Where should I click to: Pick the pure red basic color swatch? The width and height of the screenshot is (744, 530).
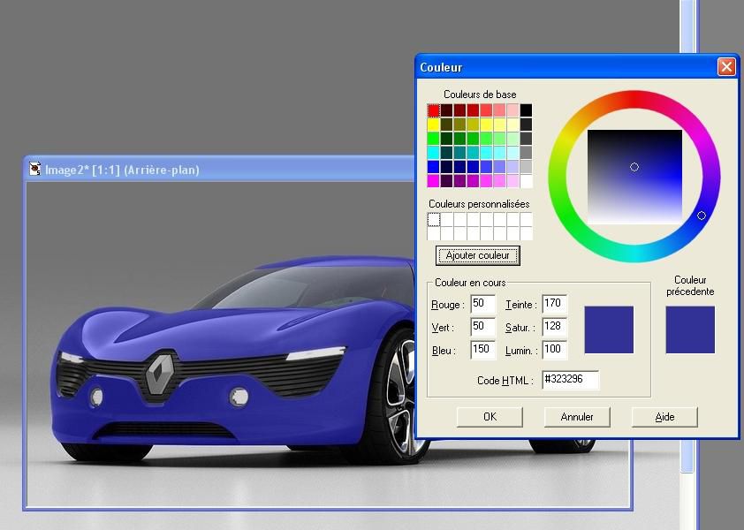(x=434, y=110)
